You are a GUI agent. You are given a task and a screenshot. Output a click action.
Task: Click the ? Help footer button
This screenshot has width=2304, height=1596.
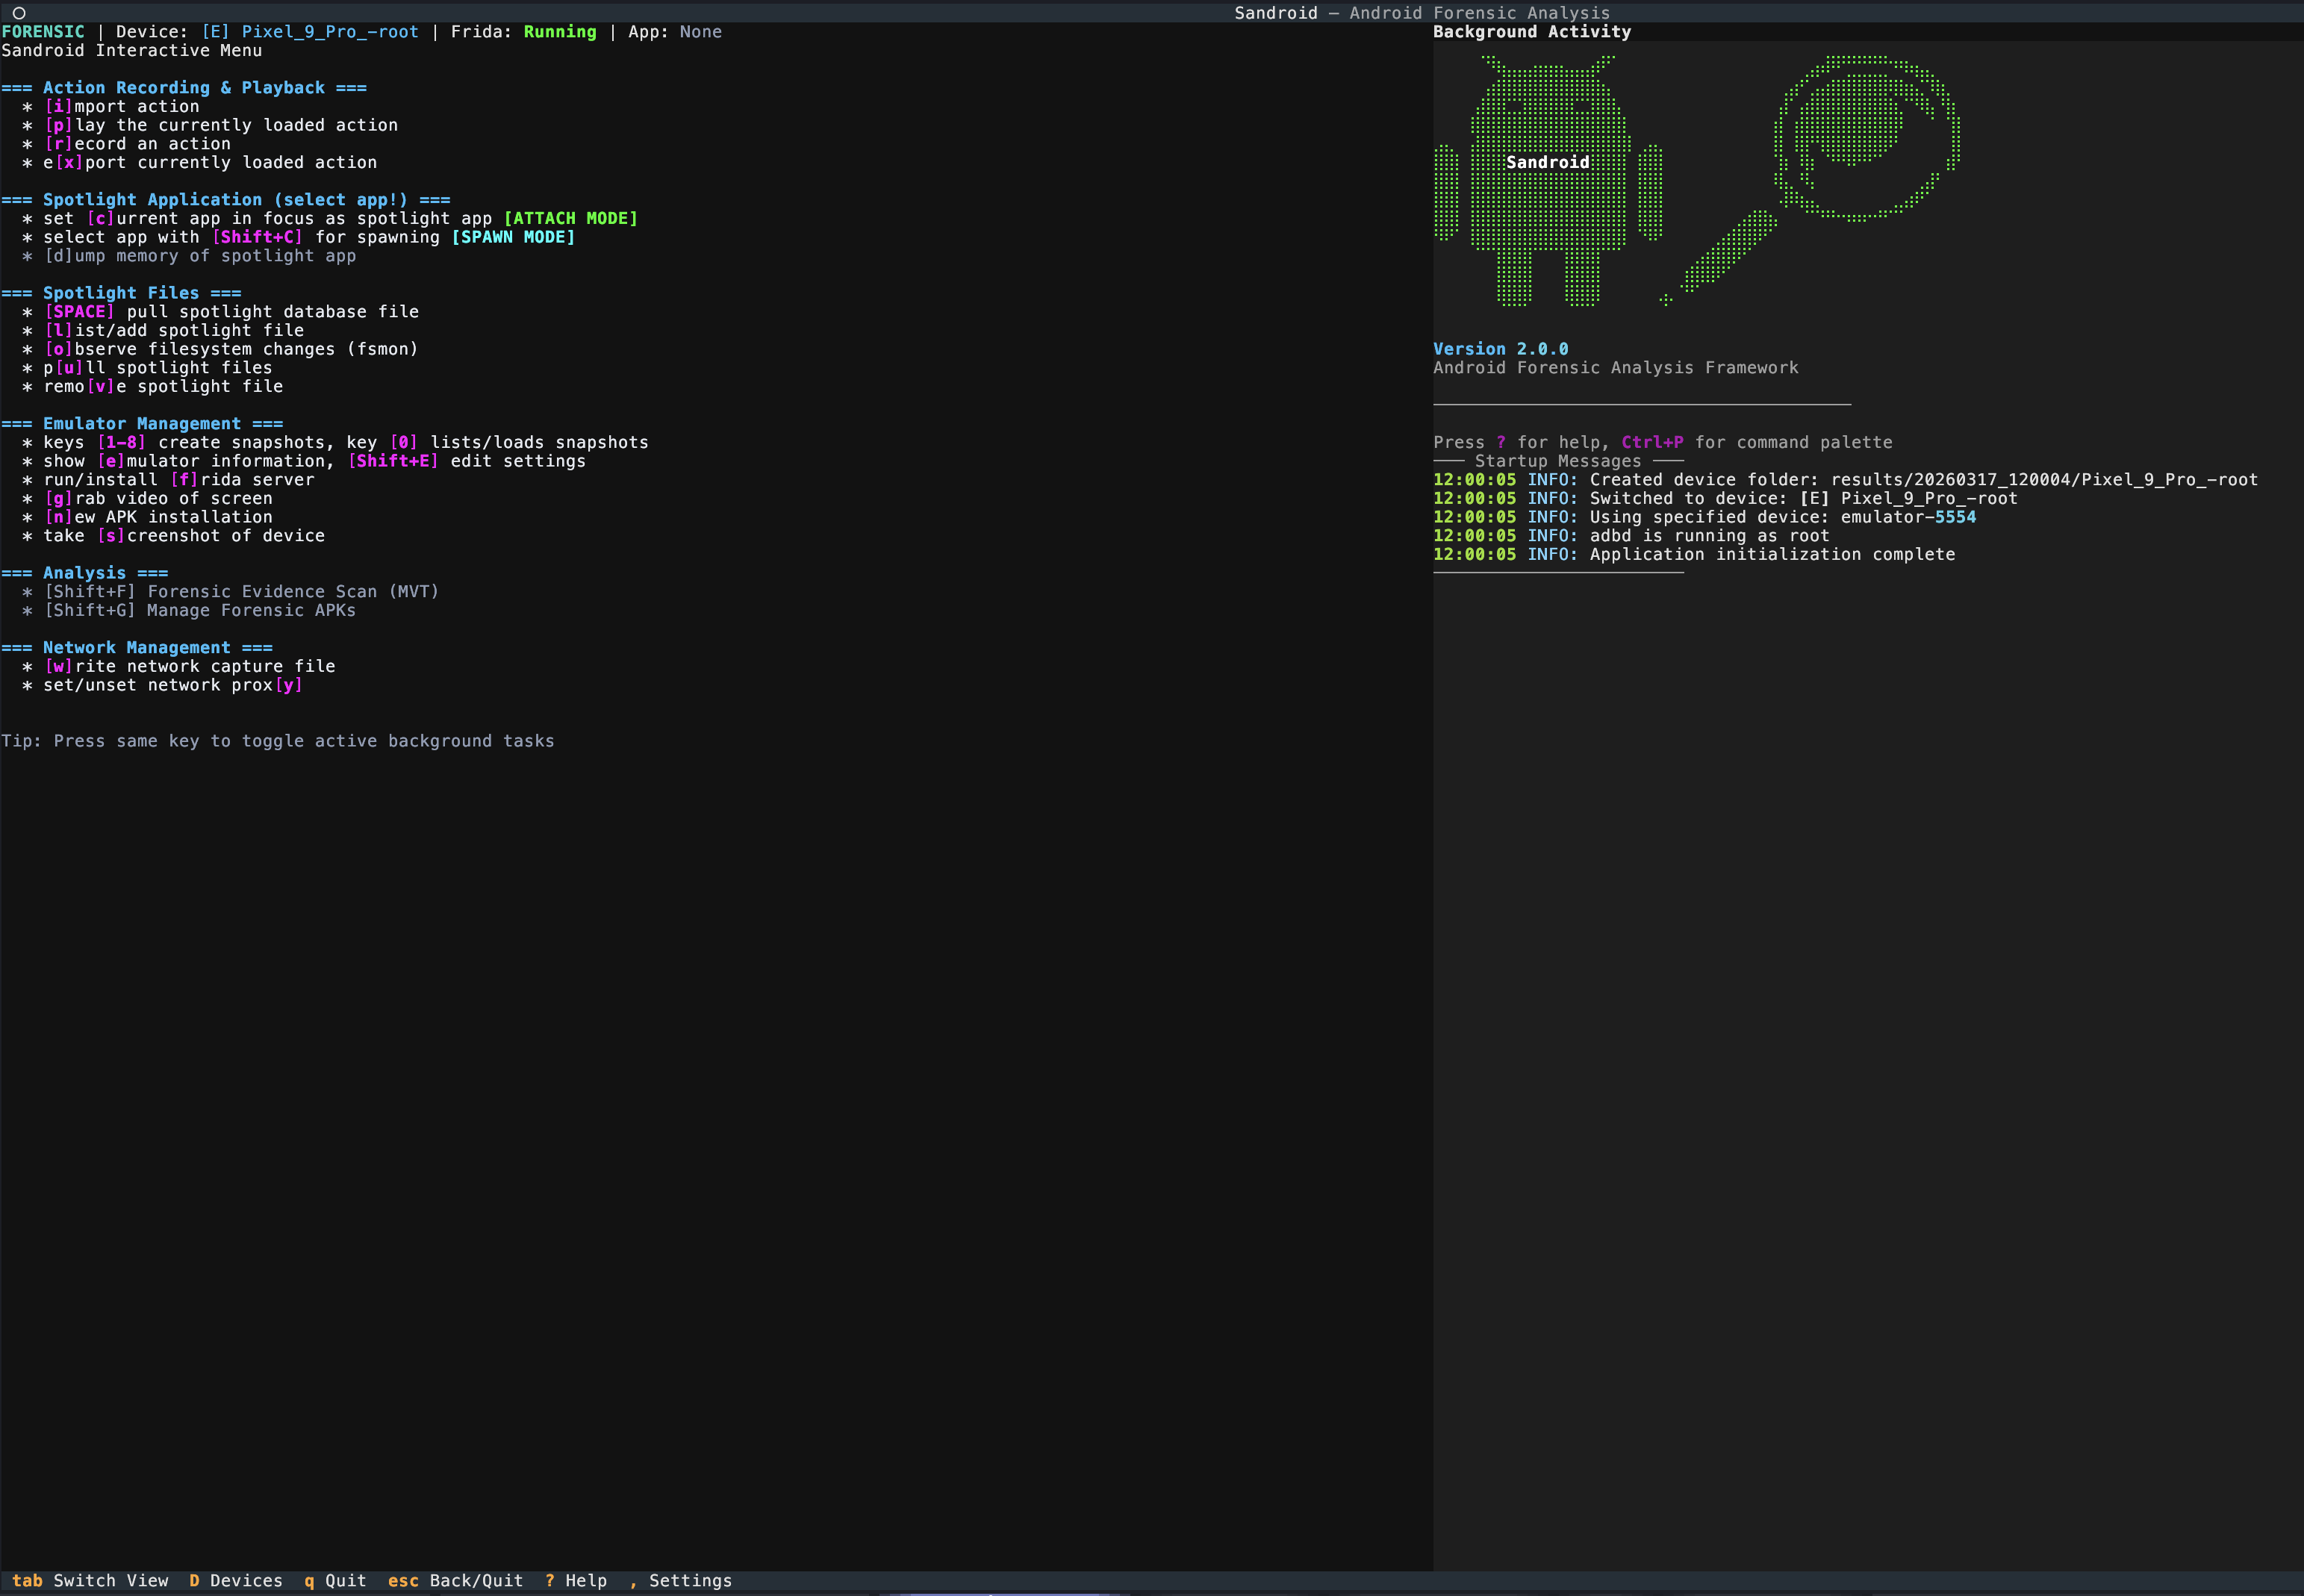pyautogui.click(x=576, y=1580)
